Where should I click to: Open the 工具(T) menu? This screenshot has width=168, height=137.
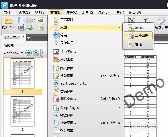click(119, 12)
